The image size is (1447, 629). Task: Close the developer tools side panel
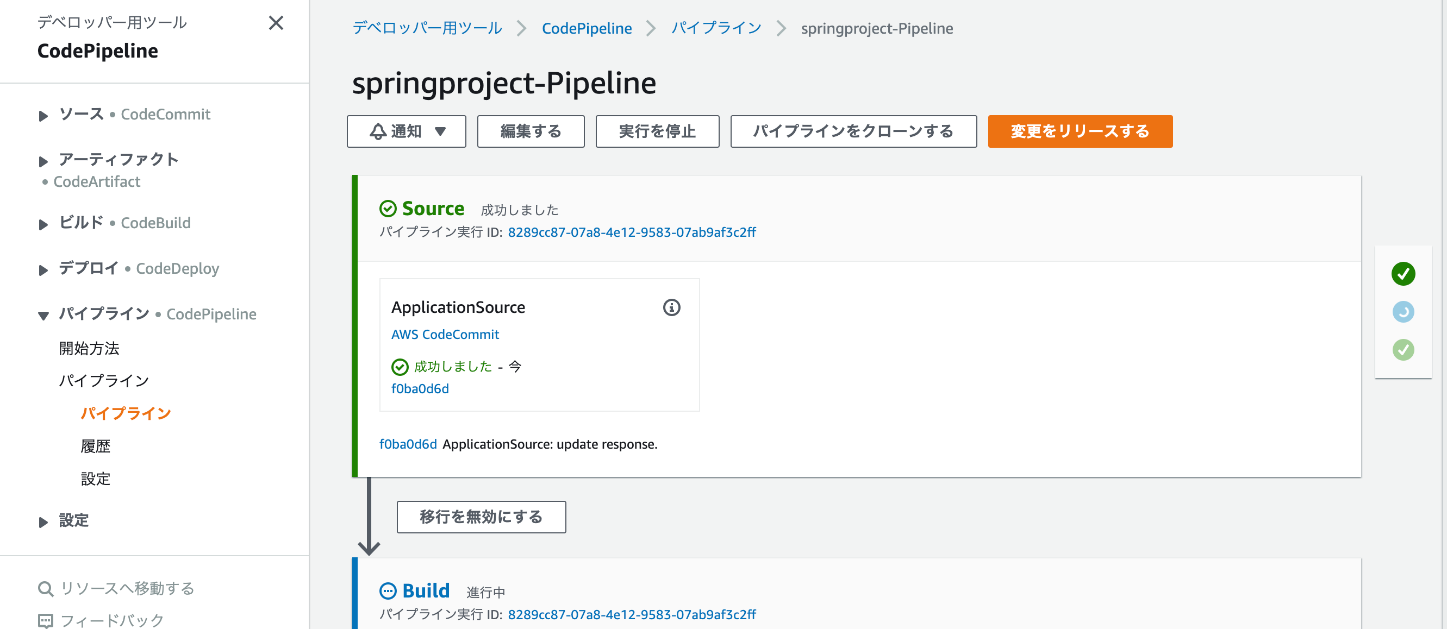point(276,23)
